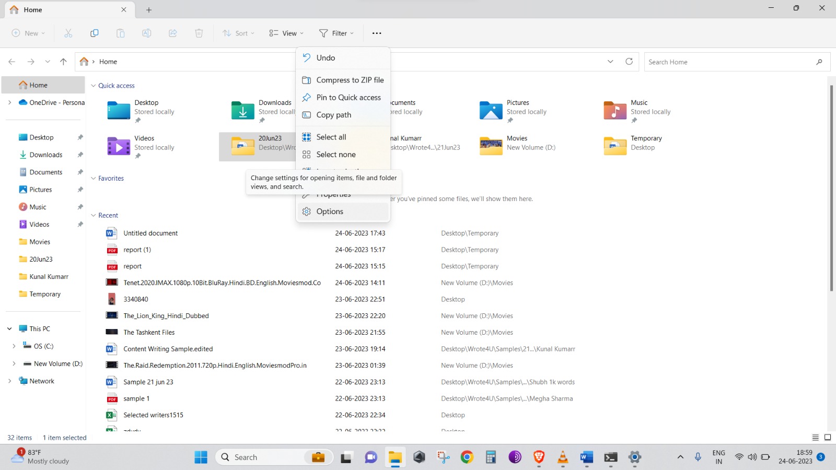Open the Filter dropdown menu
Screen dimensions: 836x470
(x=336, y=33)
